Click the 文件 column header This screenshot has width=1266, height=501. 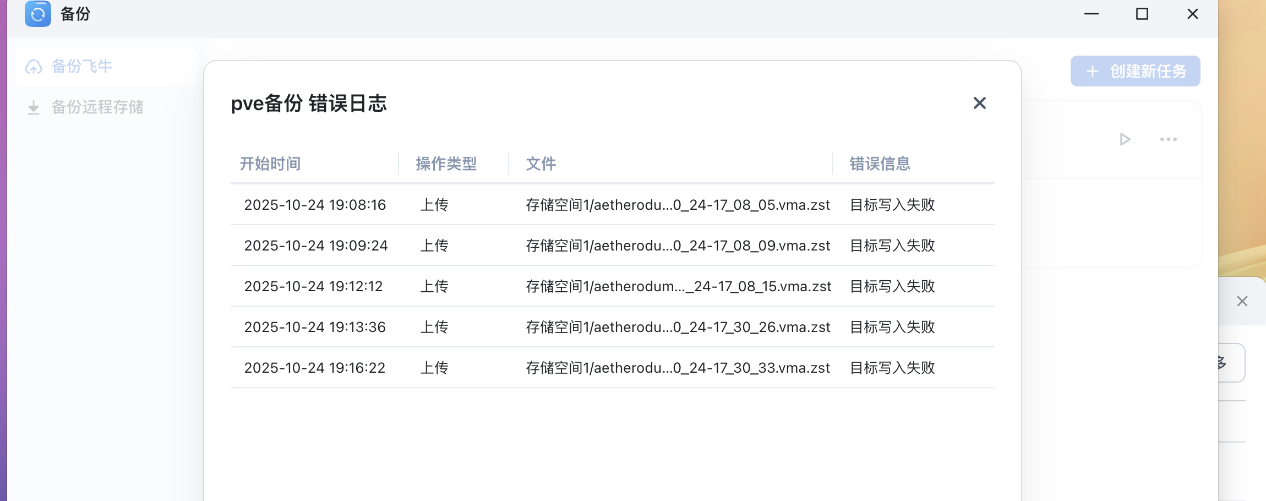[x=541, y=164]
